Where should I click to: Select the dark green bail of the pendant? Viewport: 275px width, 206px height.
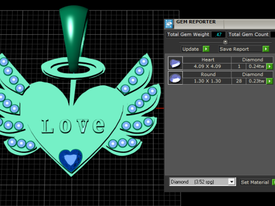click(x=74, y=39)
